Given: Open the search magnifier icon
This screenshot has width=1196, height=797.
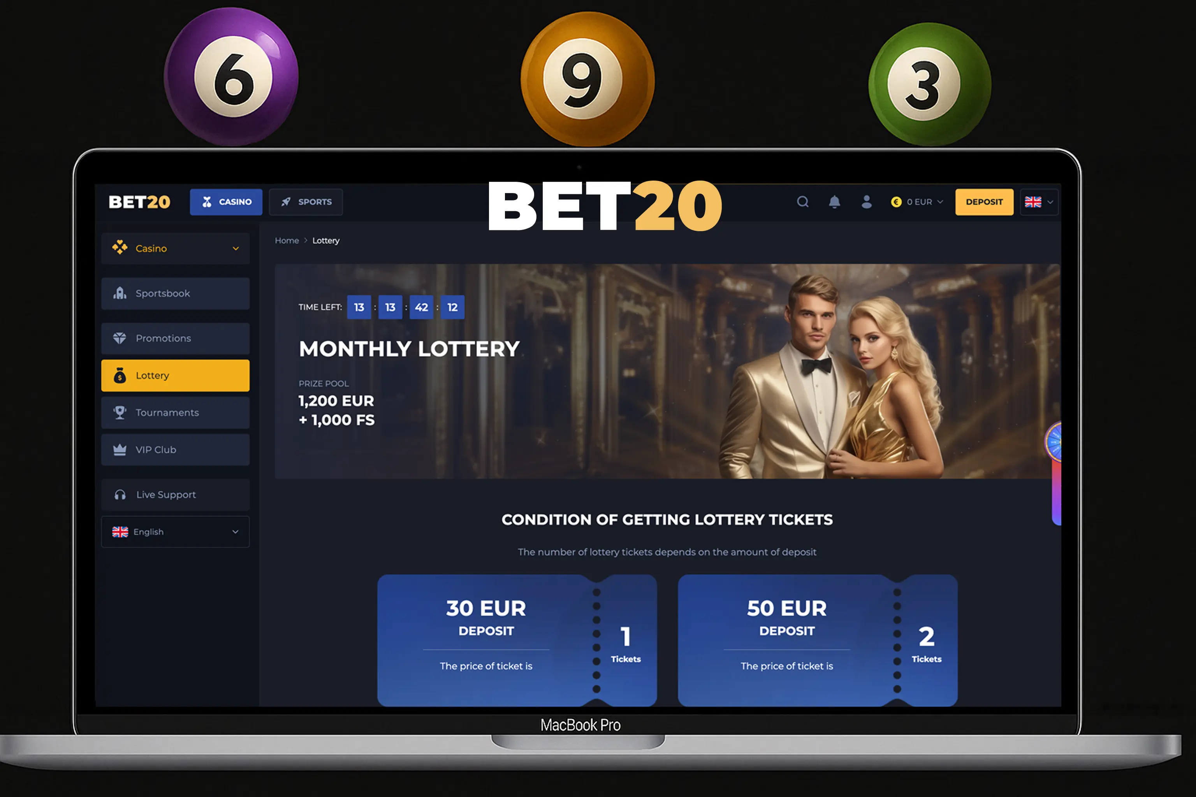Looking at the screenshot, I should (x=802, y=202).
